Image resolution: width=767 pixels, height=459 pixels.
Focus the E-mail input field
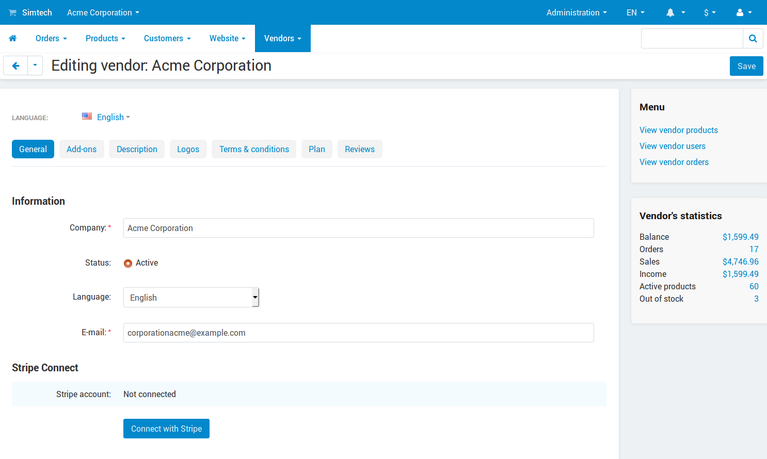359,333
